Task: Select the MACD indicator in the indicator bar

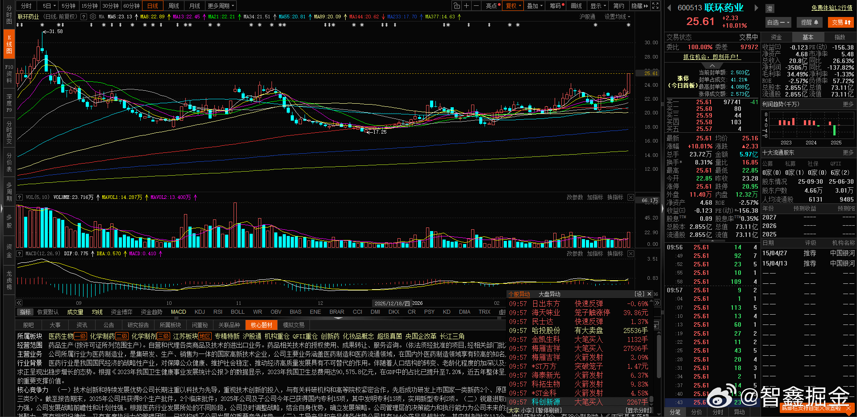Action: click(178, 312)
